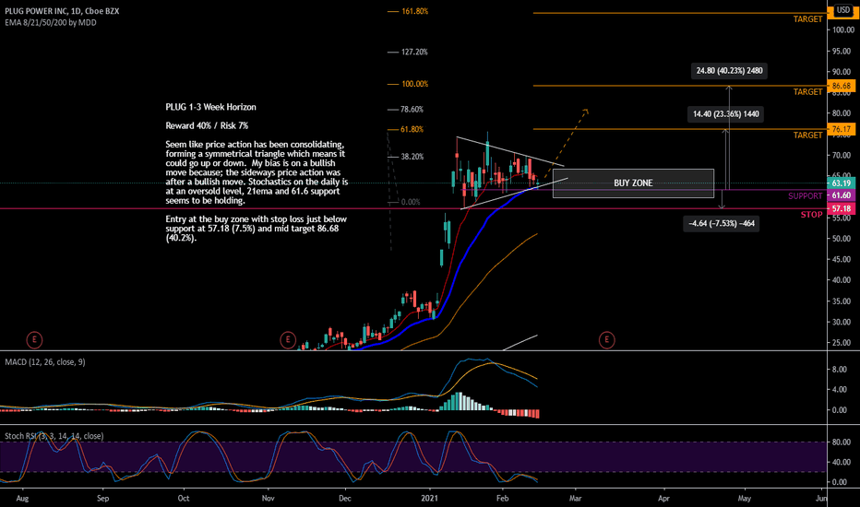This screenshot has height=507, width=860.
Task: Select the TARGET label beside 76.17
Action: tap(808, 135)
